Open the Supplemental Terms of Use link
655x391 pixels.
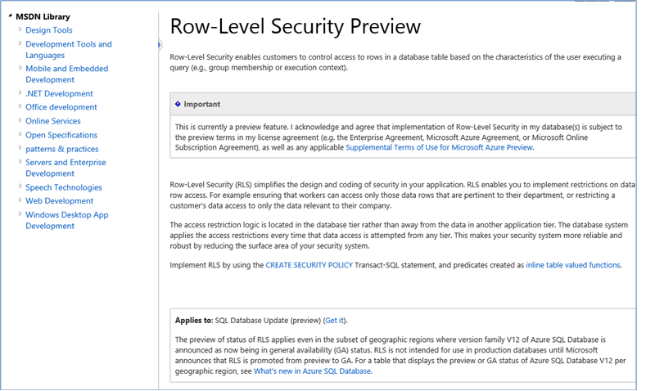[439, 147]
